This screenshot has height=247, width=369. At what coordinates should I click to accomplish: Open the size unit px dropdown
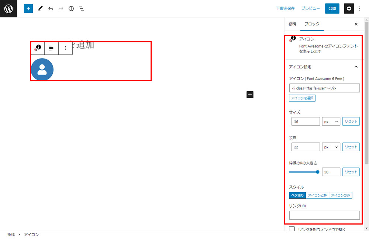click(x=331, y=121)
